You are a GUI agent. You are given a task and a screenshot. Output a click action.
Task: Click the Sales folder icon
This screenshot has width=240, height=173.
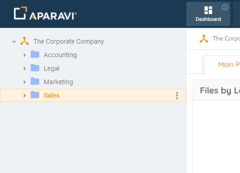coord(35,95)
